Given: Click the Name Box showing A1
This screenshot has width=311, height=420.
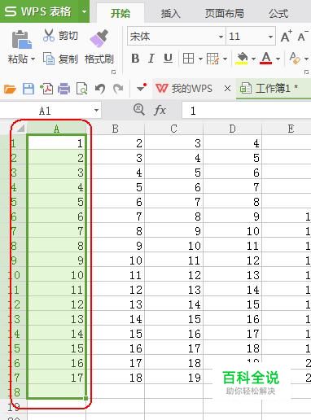Looking at the screenshot, I should pyautogui.click(x=46, y=111).
